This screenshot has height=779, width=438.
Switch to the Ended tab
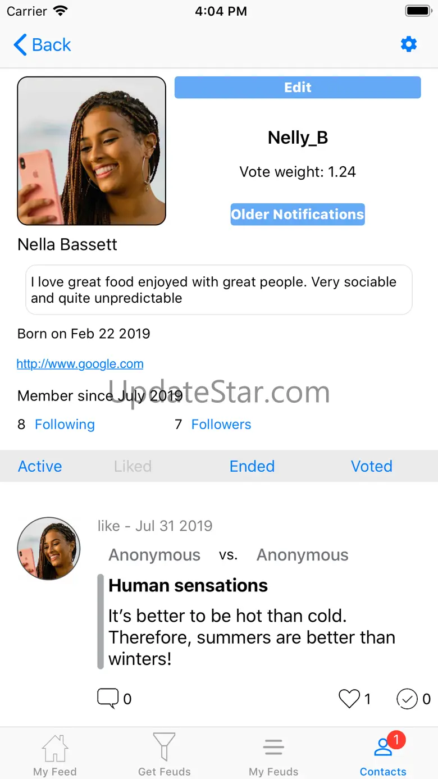pos(252,466)
